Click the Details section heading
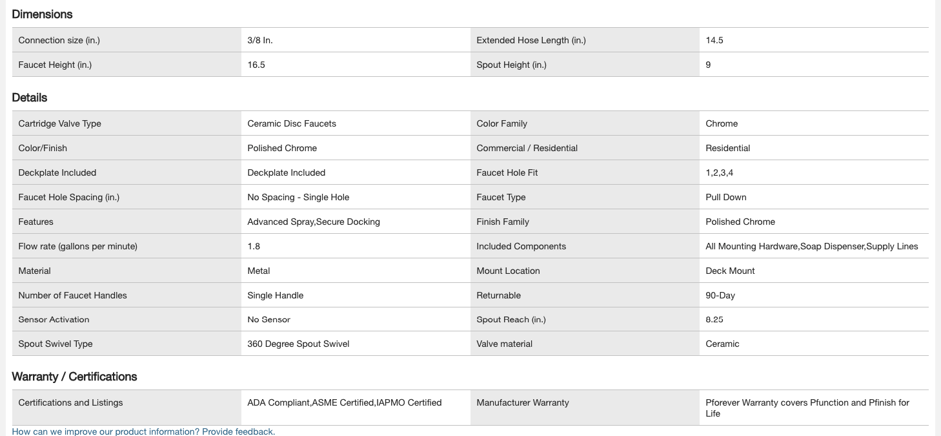 [x=30, y=98]
